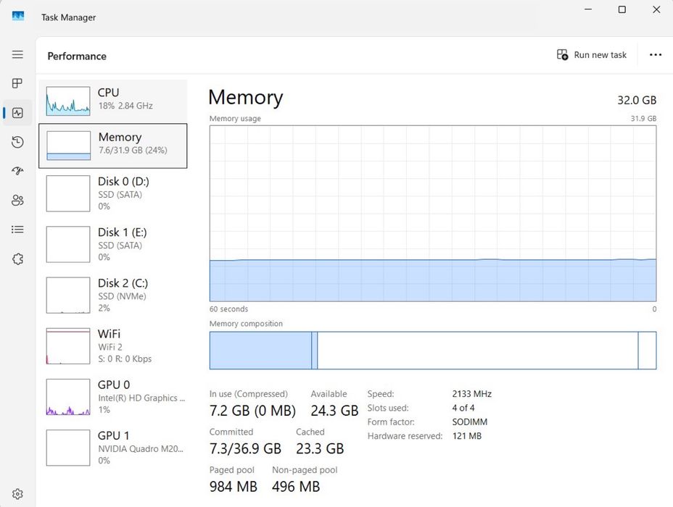Show Disk 1 (E:) performance
Viewport: 673px width, 507px height.
click(x=112, y=244)
